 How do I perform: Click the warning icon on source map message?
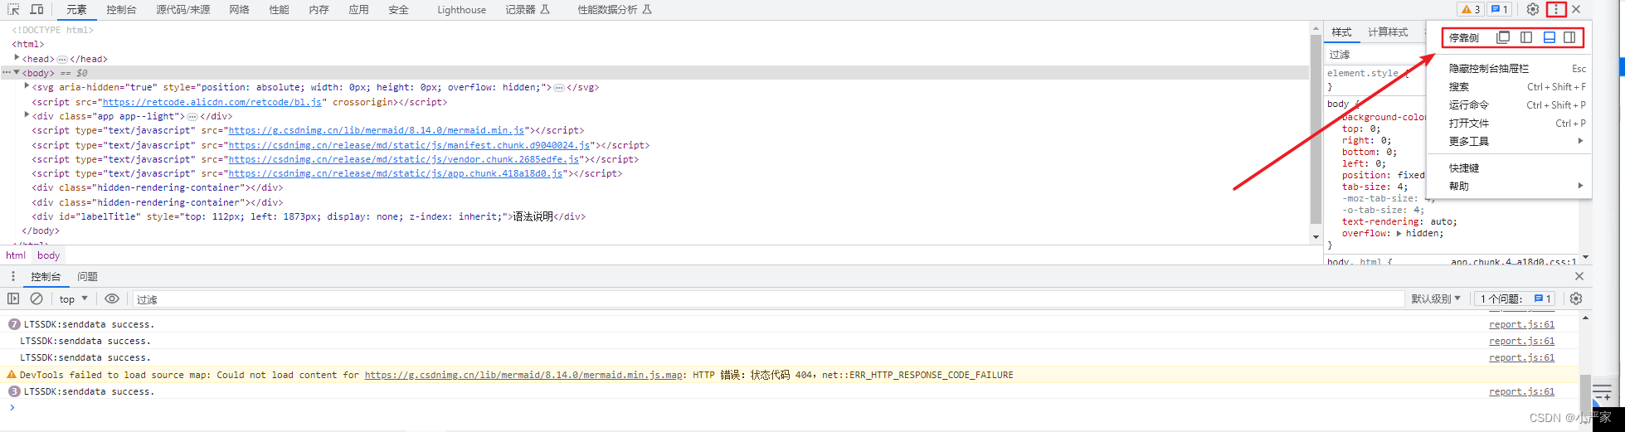pos(12,375)
